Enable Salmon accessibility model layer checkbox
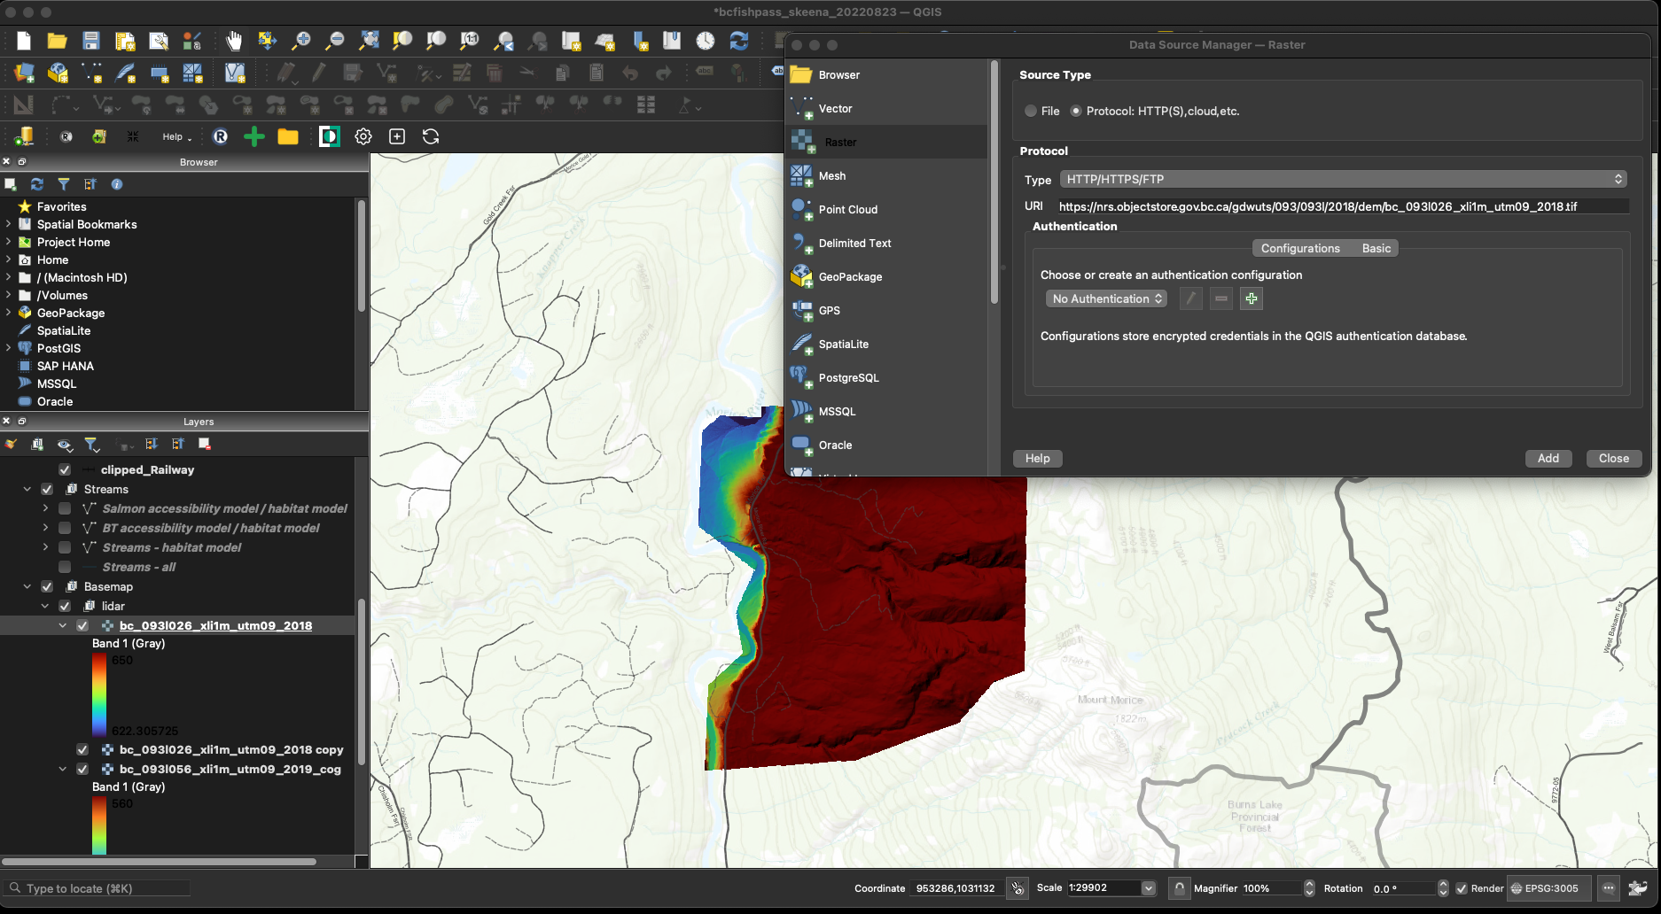Image resolution: width=1661 pixels, height=914 pixels. click(x=65, y=508)
